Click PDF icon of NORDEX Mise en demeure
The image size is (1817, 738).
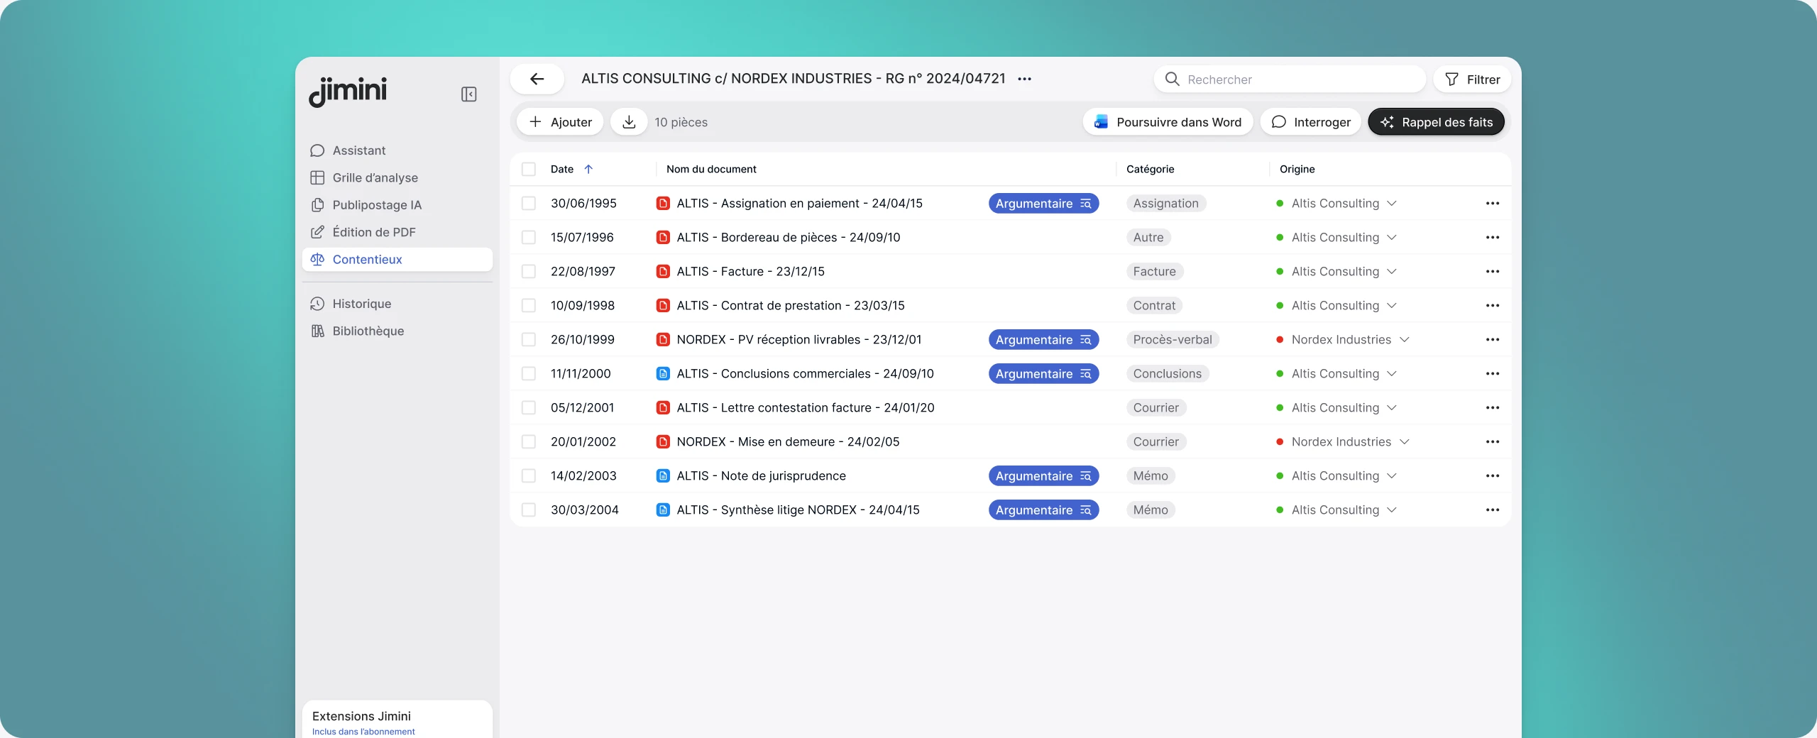coord(663,442)
